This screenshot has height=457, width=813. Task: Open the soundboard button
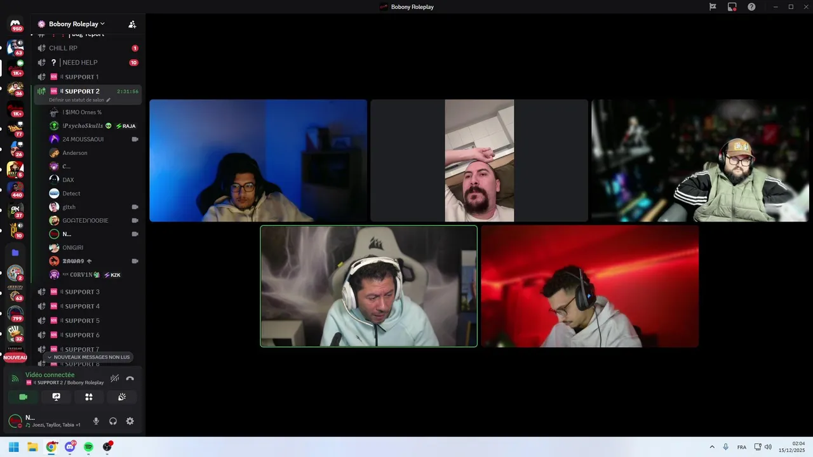pyautogui.click(x=122, y=397)
